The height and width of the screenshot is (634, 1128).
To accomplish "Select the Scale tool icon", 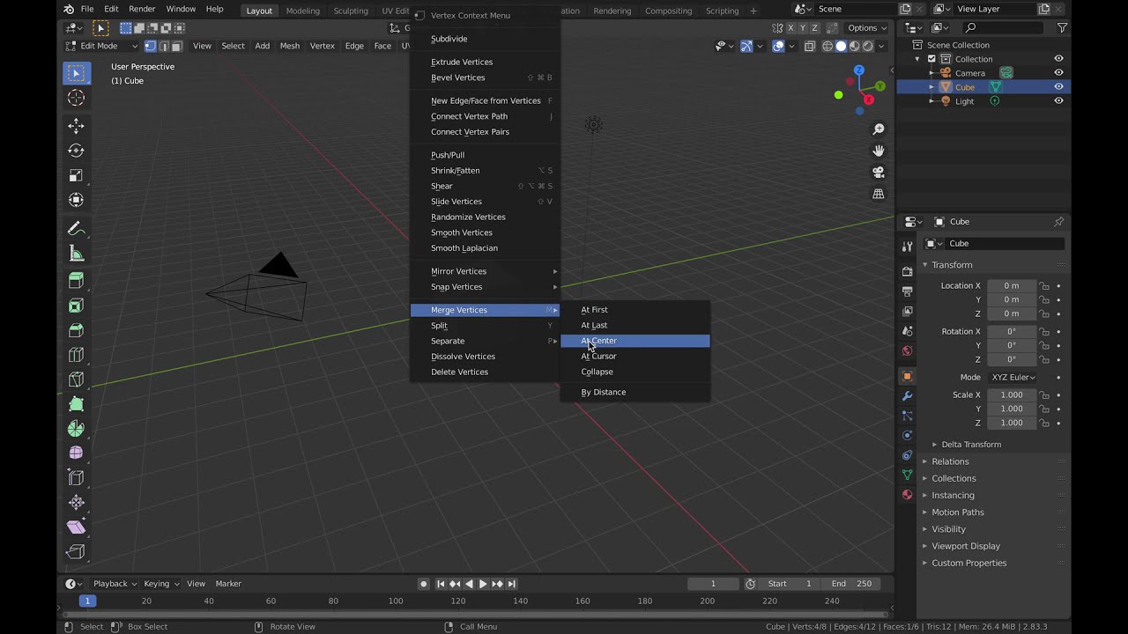I will [76, 175].
